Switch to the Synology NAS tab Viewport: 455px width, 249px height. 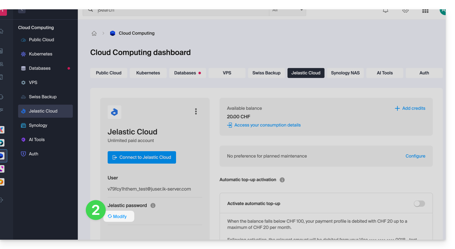(345, 73)
